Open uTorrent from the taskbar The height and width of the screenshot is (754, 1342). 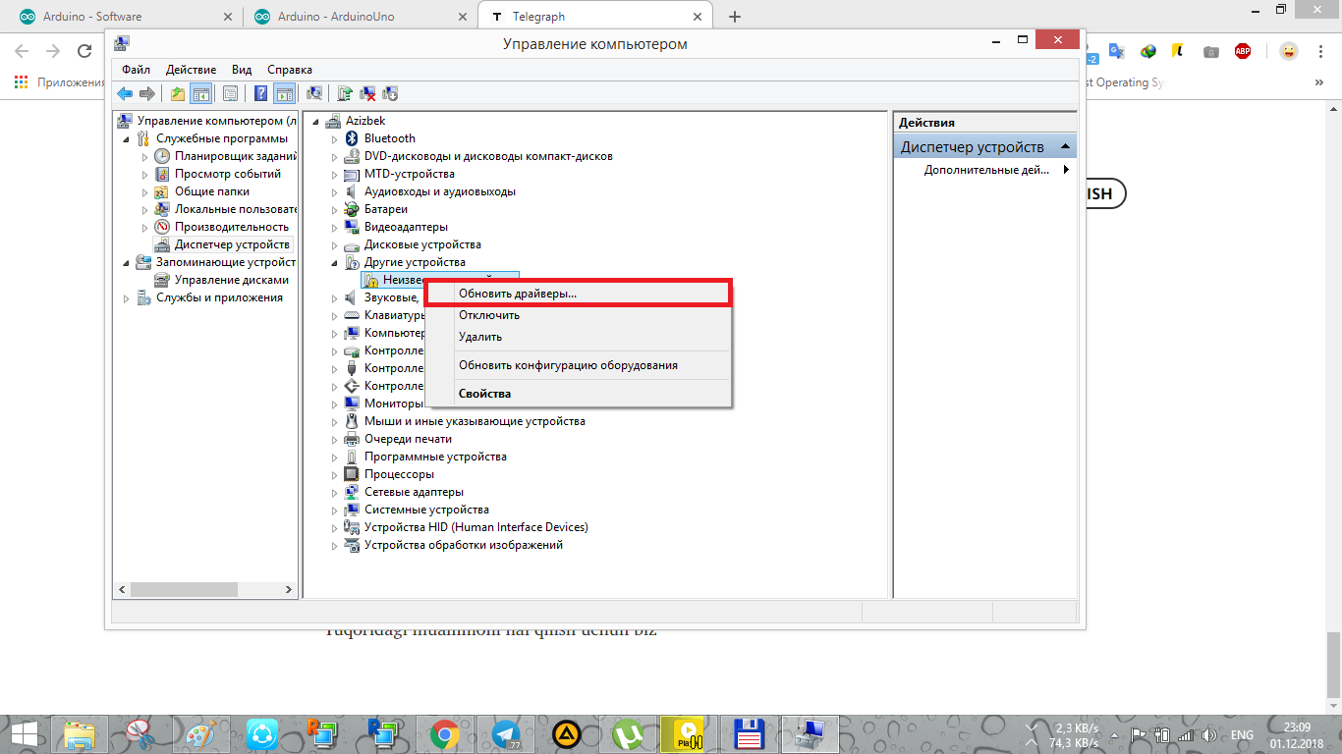(626, 733)
